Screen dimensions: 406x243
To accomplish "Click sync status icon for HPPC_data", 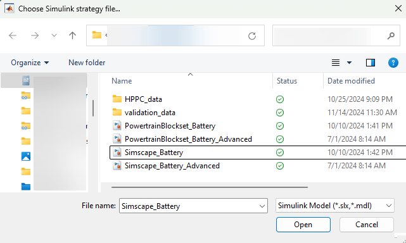I will (x=280, y=99).
